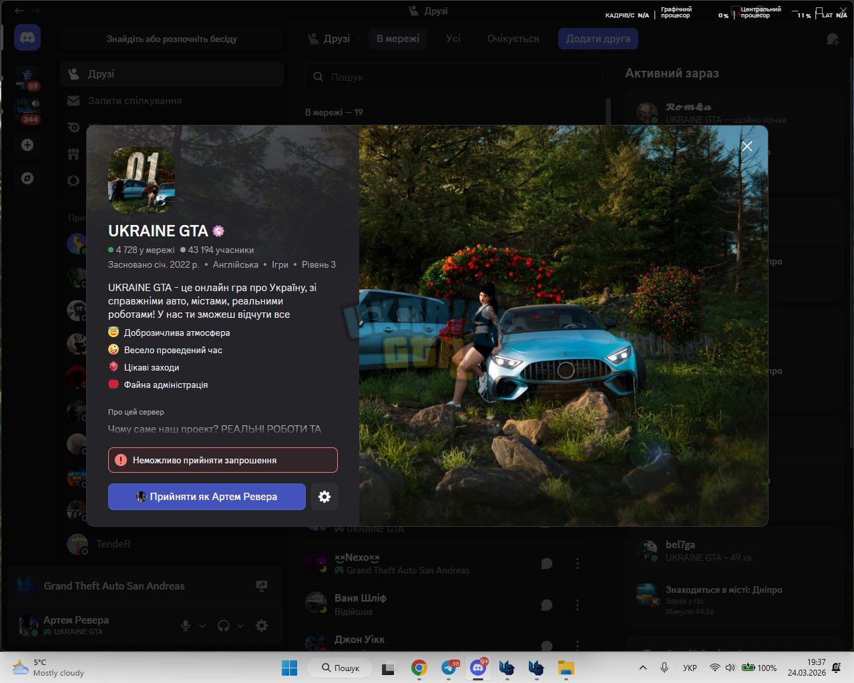Click the UKRAINE GTA server avatar thumbnail
Image resolution: width=854 pixels, height=683 pixels.
[x=142, y=180]
